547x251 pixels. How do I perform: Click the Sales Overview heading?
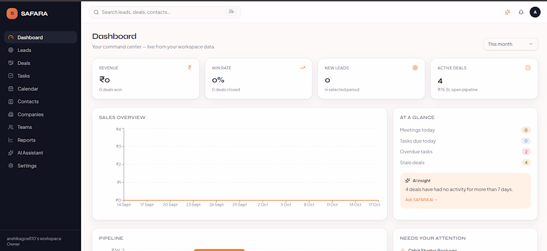(122, 118)
